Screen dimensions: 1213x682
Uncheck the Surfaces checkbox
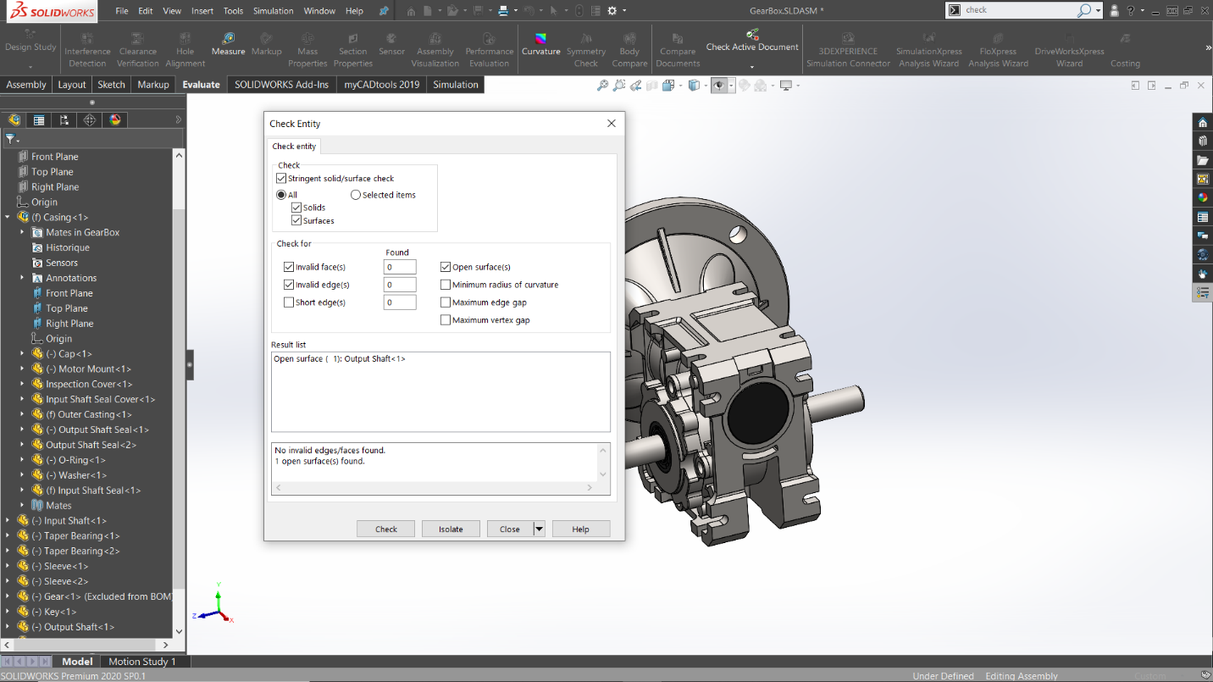[x=296, y=221]
